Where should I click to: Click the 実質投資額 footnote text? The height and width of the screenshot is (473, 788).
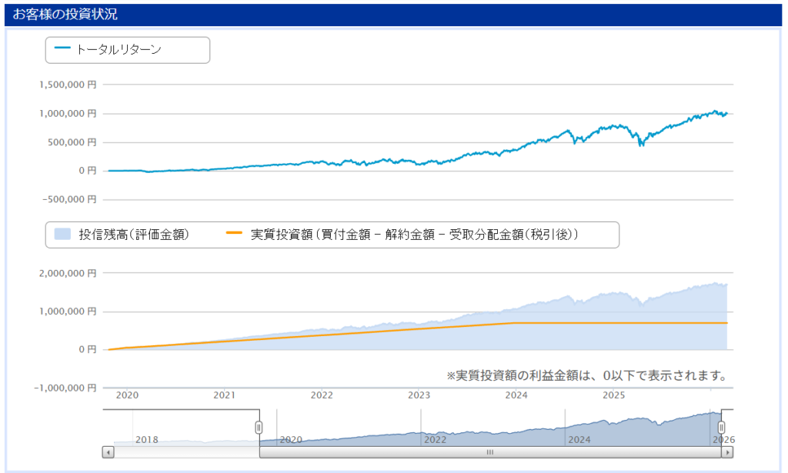click(586, 376)
